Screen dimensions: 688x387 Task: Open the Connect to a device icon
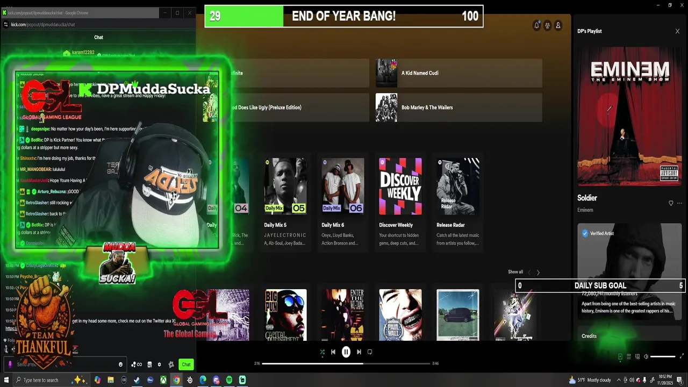(x=637, y=356)
